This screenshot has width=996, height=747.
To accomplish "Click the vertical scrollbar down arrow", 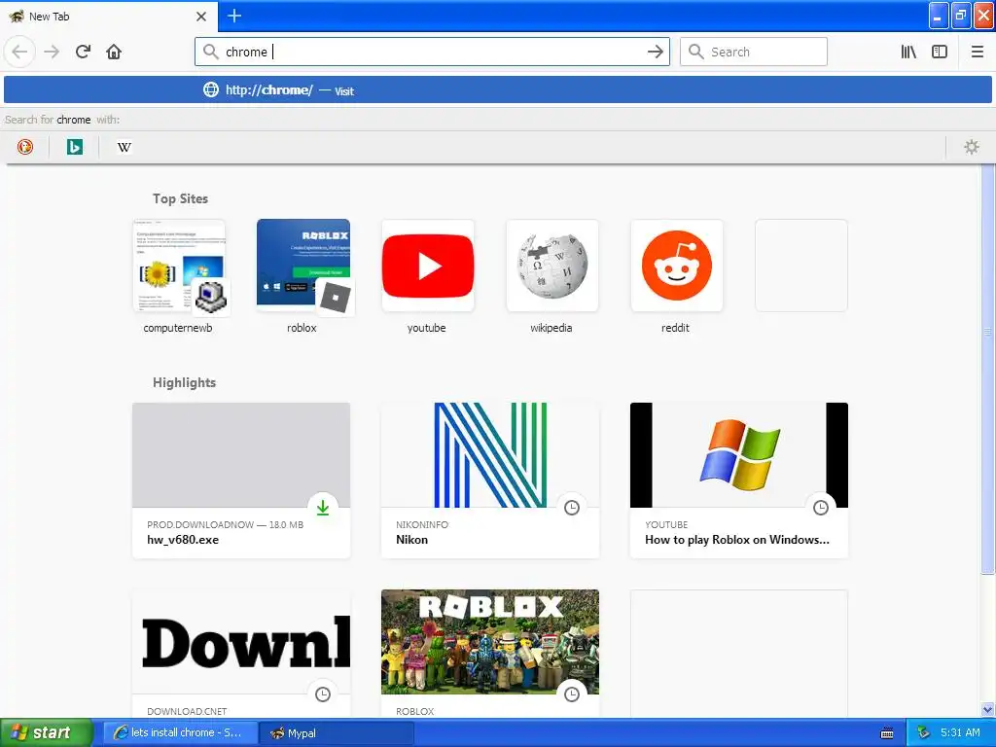I will point(988,709).
